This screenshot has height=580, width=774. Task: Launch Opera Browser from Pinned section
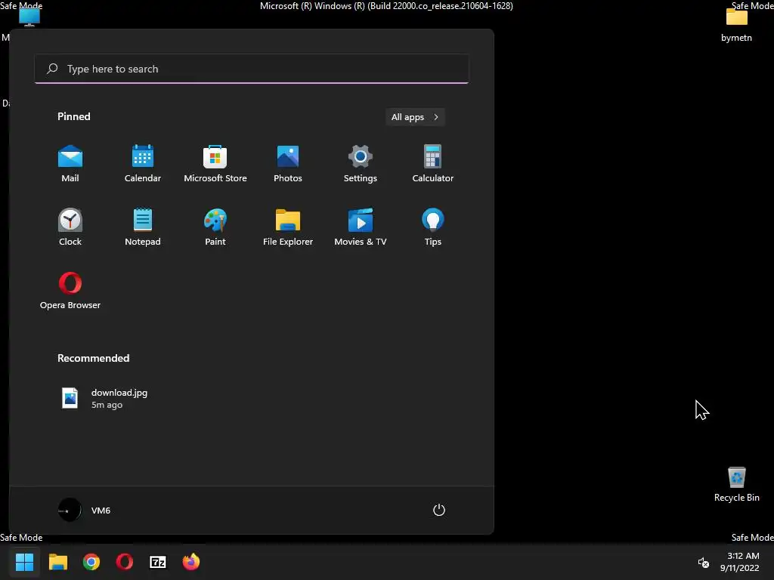coord(70,291)
